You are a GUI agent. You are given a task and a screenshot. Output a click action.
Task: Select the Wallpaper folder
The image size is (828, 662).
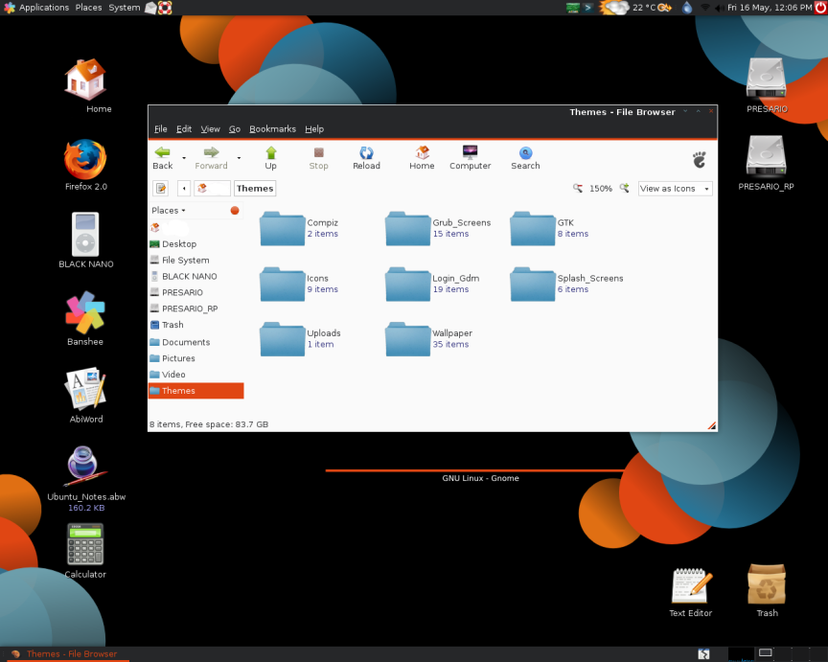[x=428, y=339]
